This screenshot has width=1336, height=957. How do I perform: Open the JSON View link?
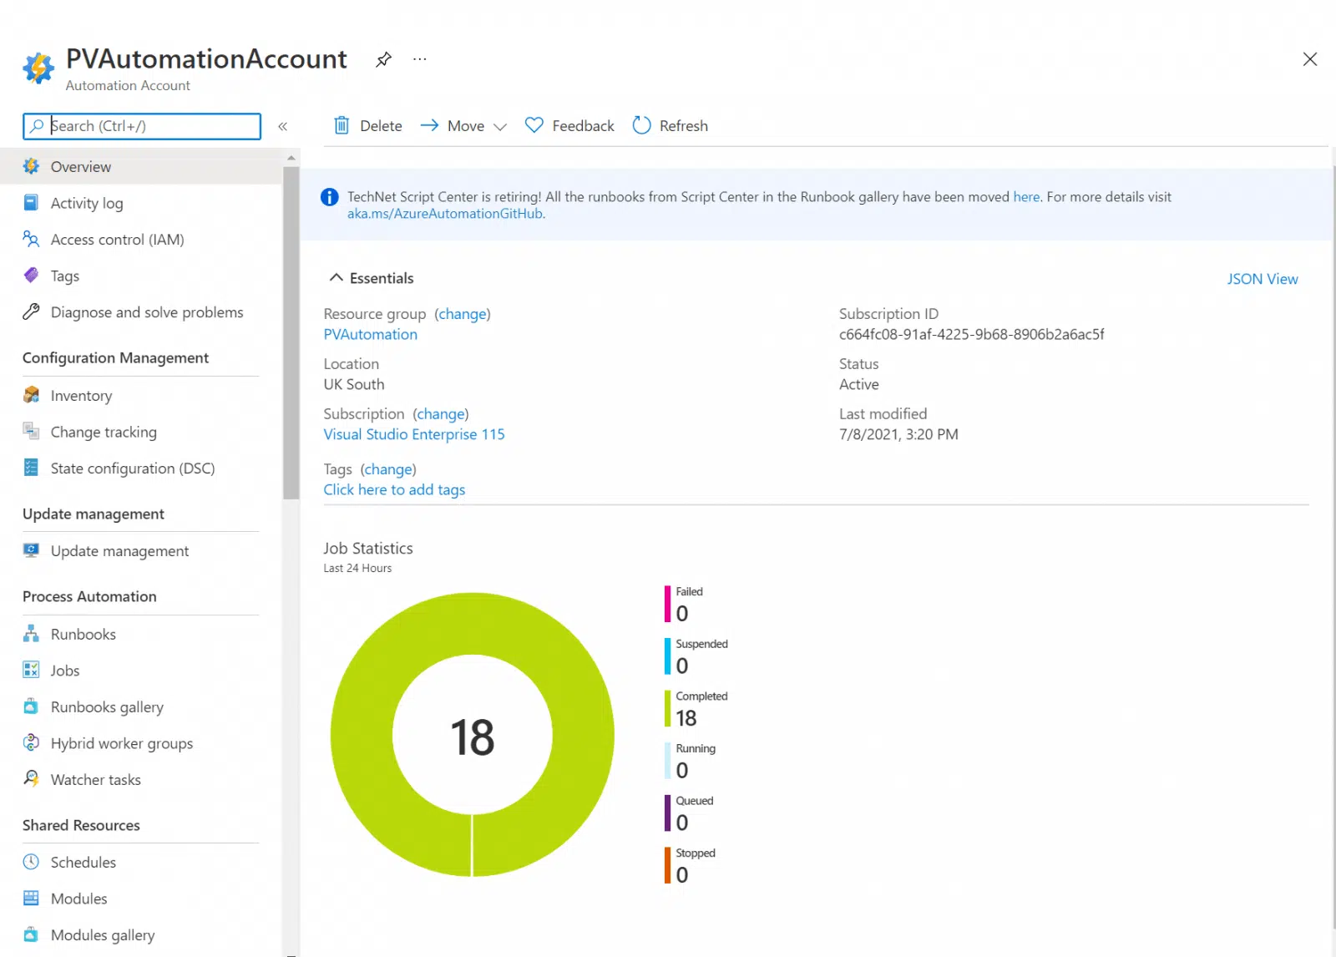(x=1262, y=279)
